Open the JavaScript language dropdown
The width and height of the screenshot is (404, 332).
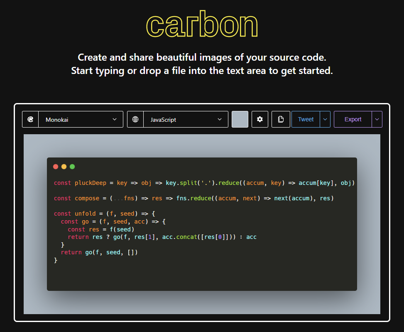186,119
